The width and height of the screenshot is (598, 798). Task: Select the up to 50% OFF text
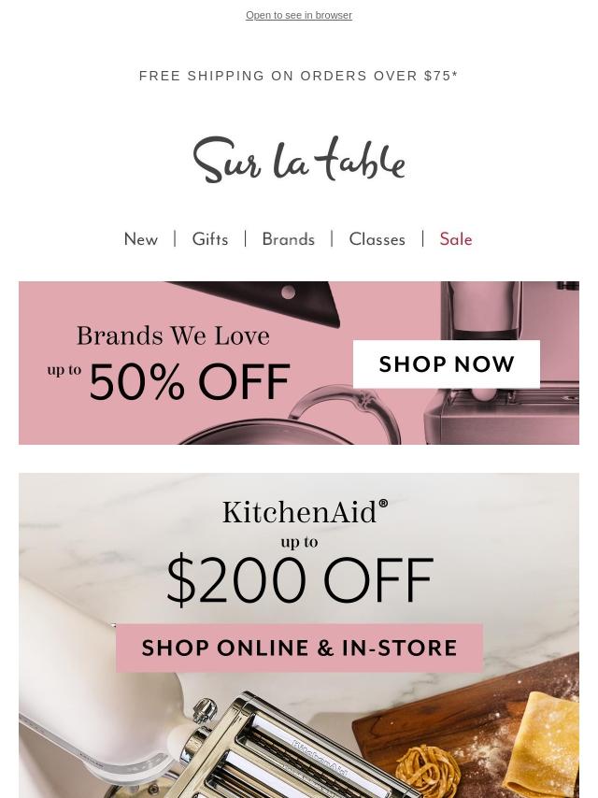[x=169, y=380]
